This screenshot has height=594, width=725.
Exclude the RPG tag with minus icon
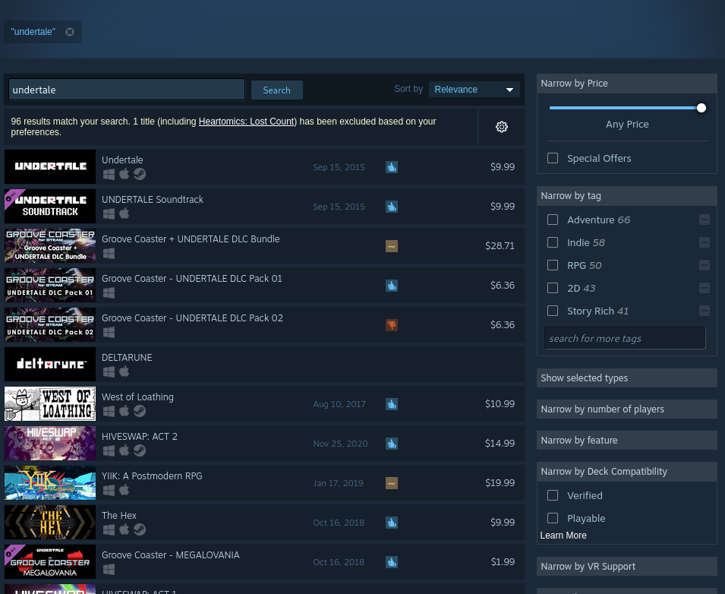click(x=704, y=265)
